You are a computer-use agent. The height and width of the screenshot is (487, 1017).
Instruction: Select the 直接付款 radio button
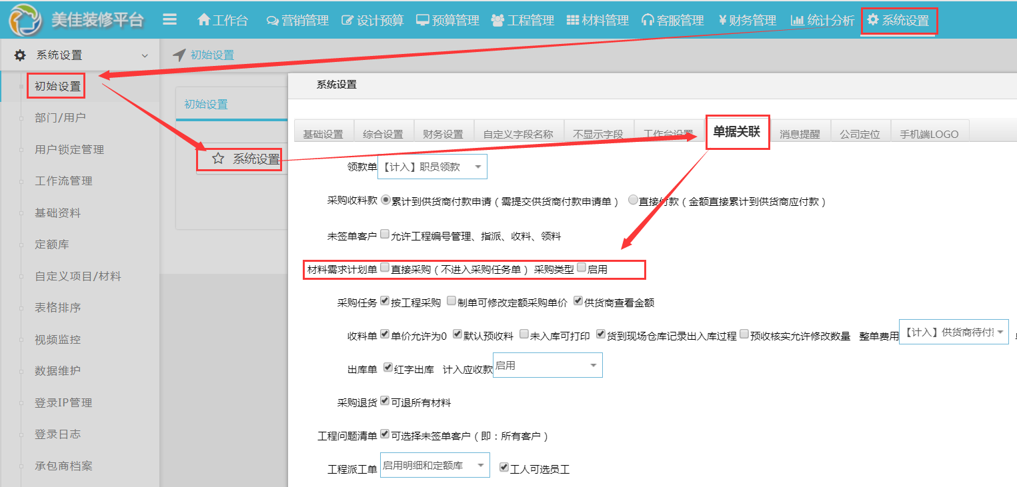click(x=633, y=200)
